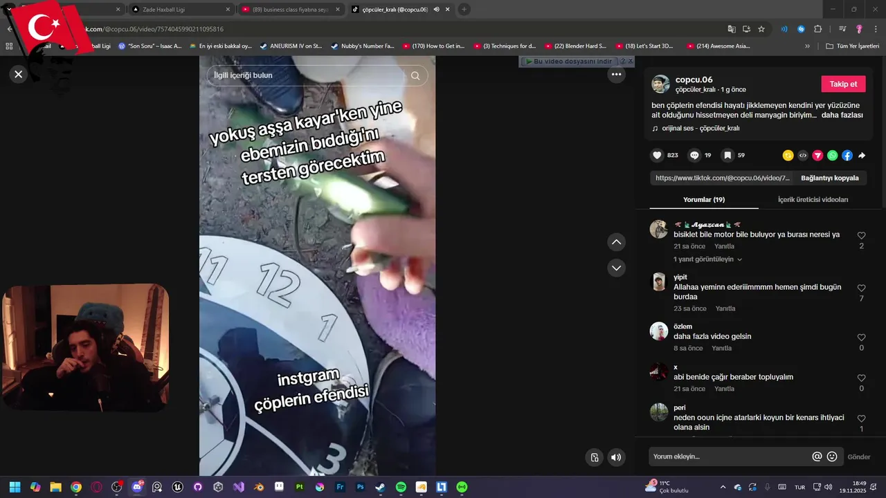Viewport: 886px width, 498px height.
Task: Save the video with the bookmark icon
Action: click(x=727, y=156)
